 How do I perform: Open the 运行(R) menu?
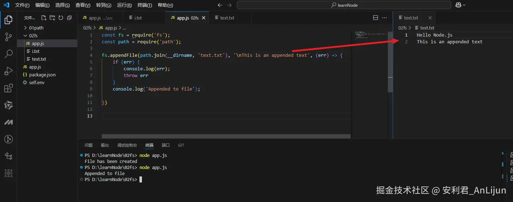[124, 5]
